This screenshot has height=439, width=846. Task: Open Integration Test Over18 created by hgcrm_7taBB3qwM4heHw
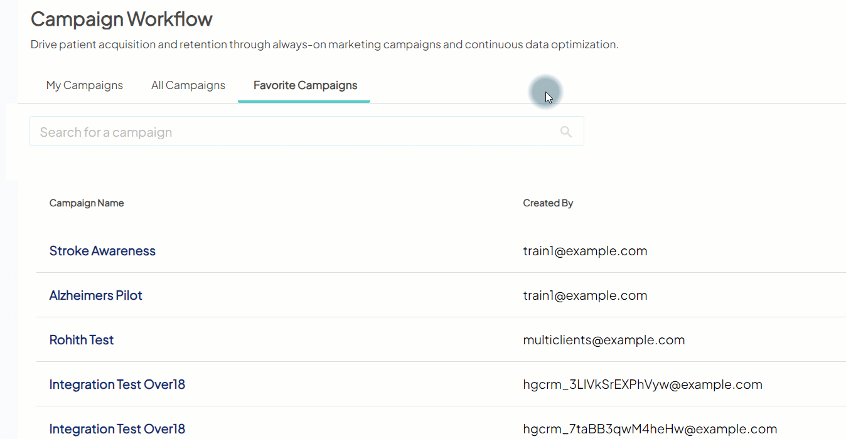[117, 429]
